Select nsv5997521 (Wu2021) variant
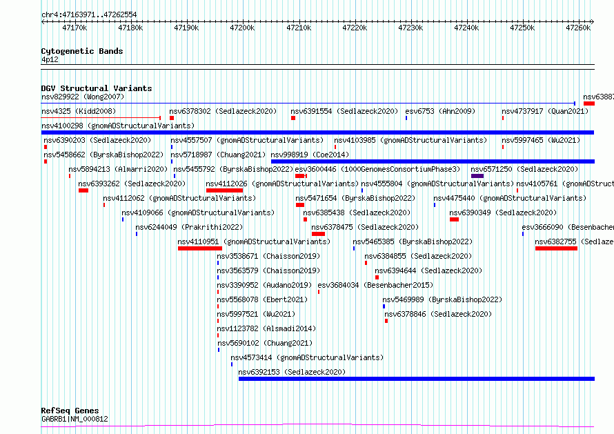 [256, 314]
